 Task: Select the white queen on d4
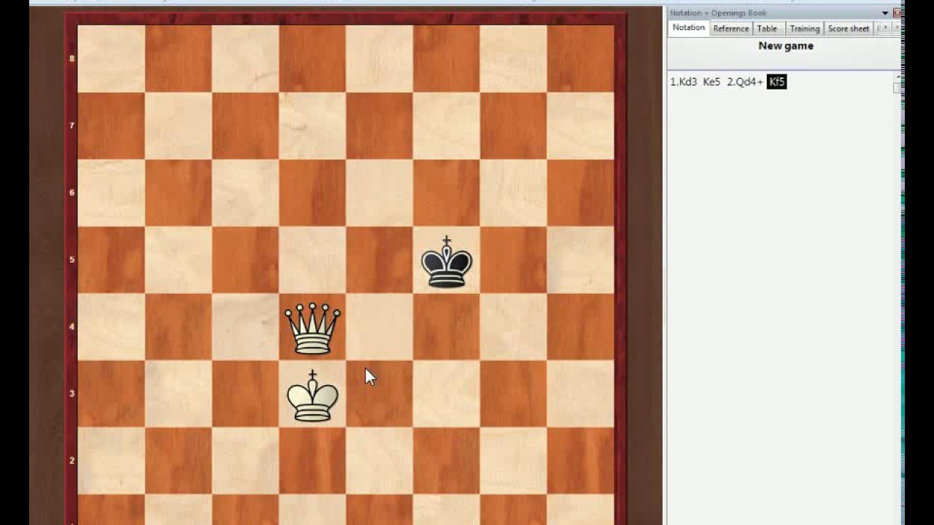point(312,329)
